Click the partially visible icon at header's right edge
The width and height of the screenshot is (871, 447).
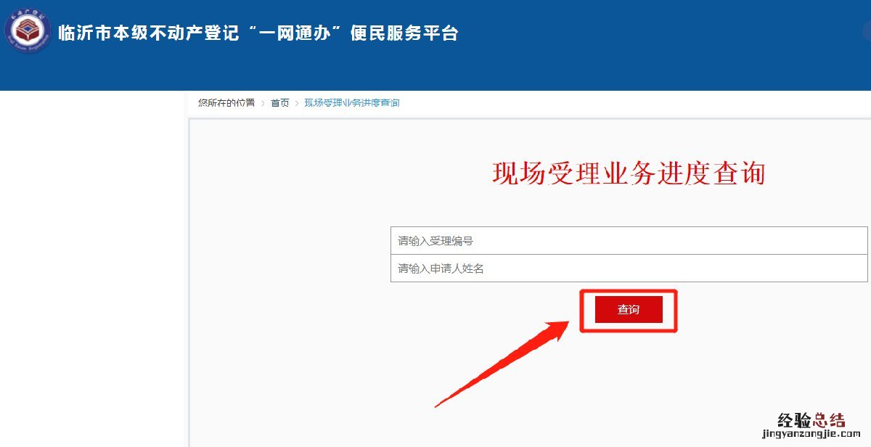(867, 31)
